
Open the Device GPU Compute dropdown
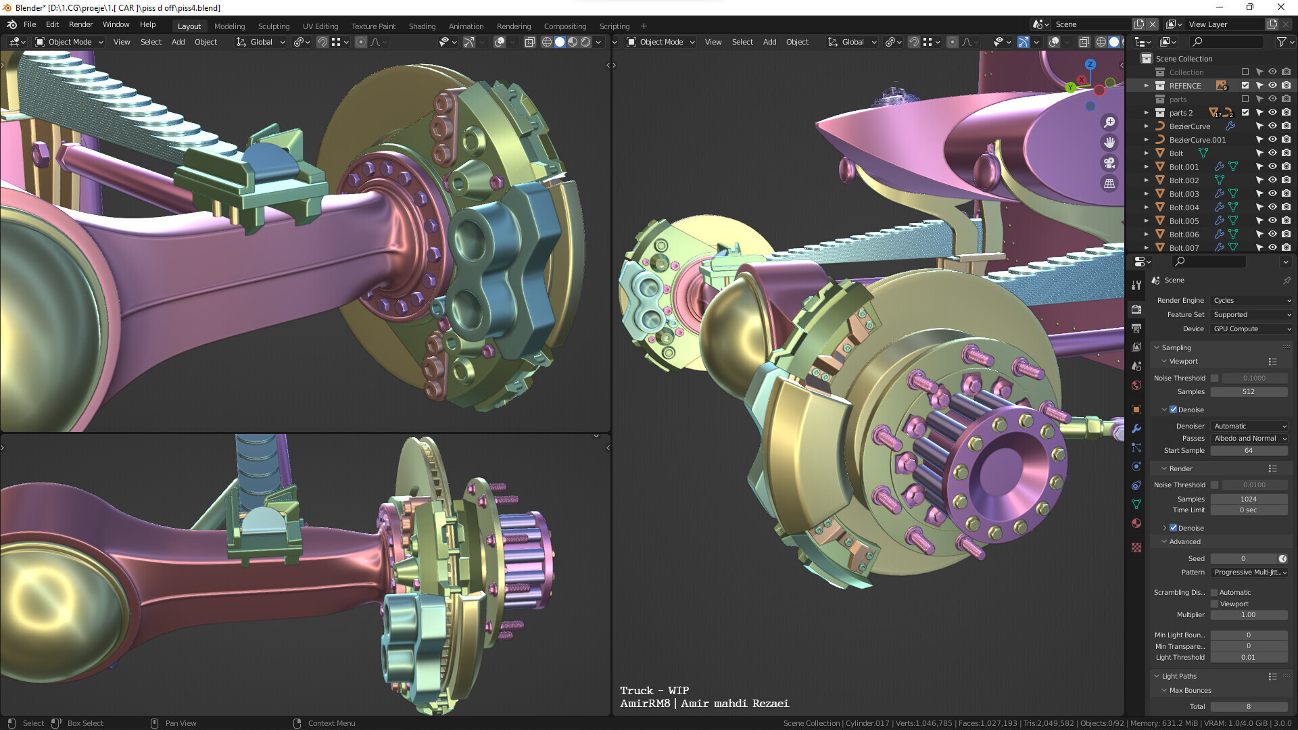(x=1251, y=329)
